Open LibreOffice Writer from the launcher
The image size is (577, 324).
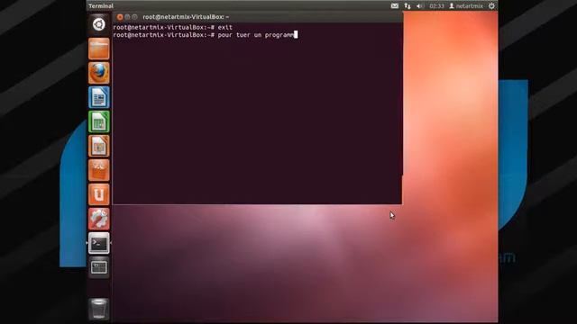pyautogui.click(x=98, y=97)
